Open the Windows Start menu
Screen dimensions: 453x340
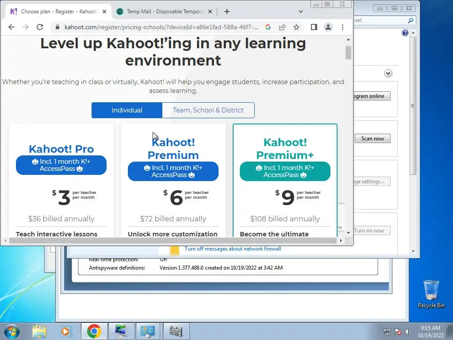click(12, 331)
